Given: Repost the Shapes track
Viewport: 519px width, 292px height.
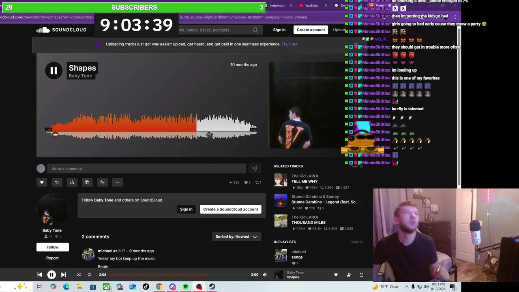Looking at the screenshot, I should point(57,182).
